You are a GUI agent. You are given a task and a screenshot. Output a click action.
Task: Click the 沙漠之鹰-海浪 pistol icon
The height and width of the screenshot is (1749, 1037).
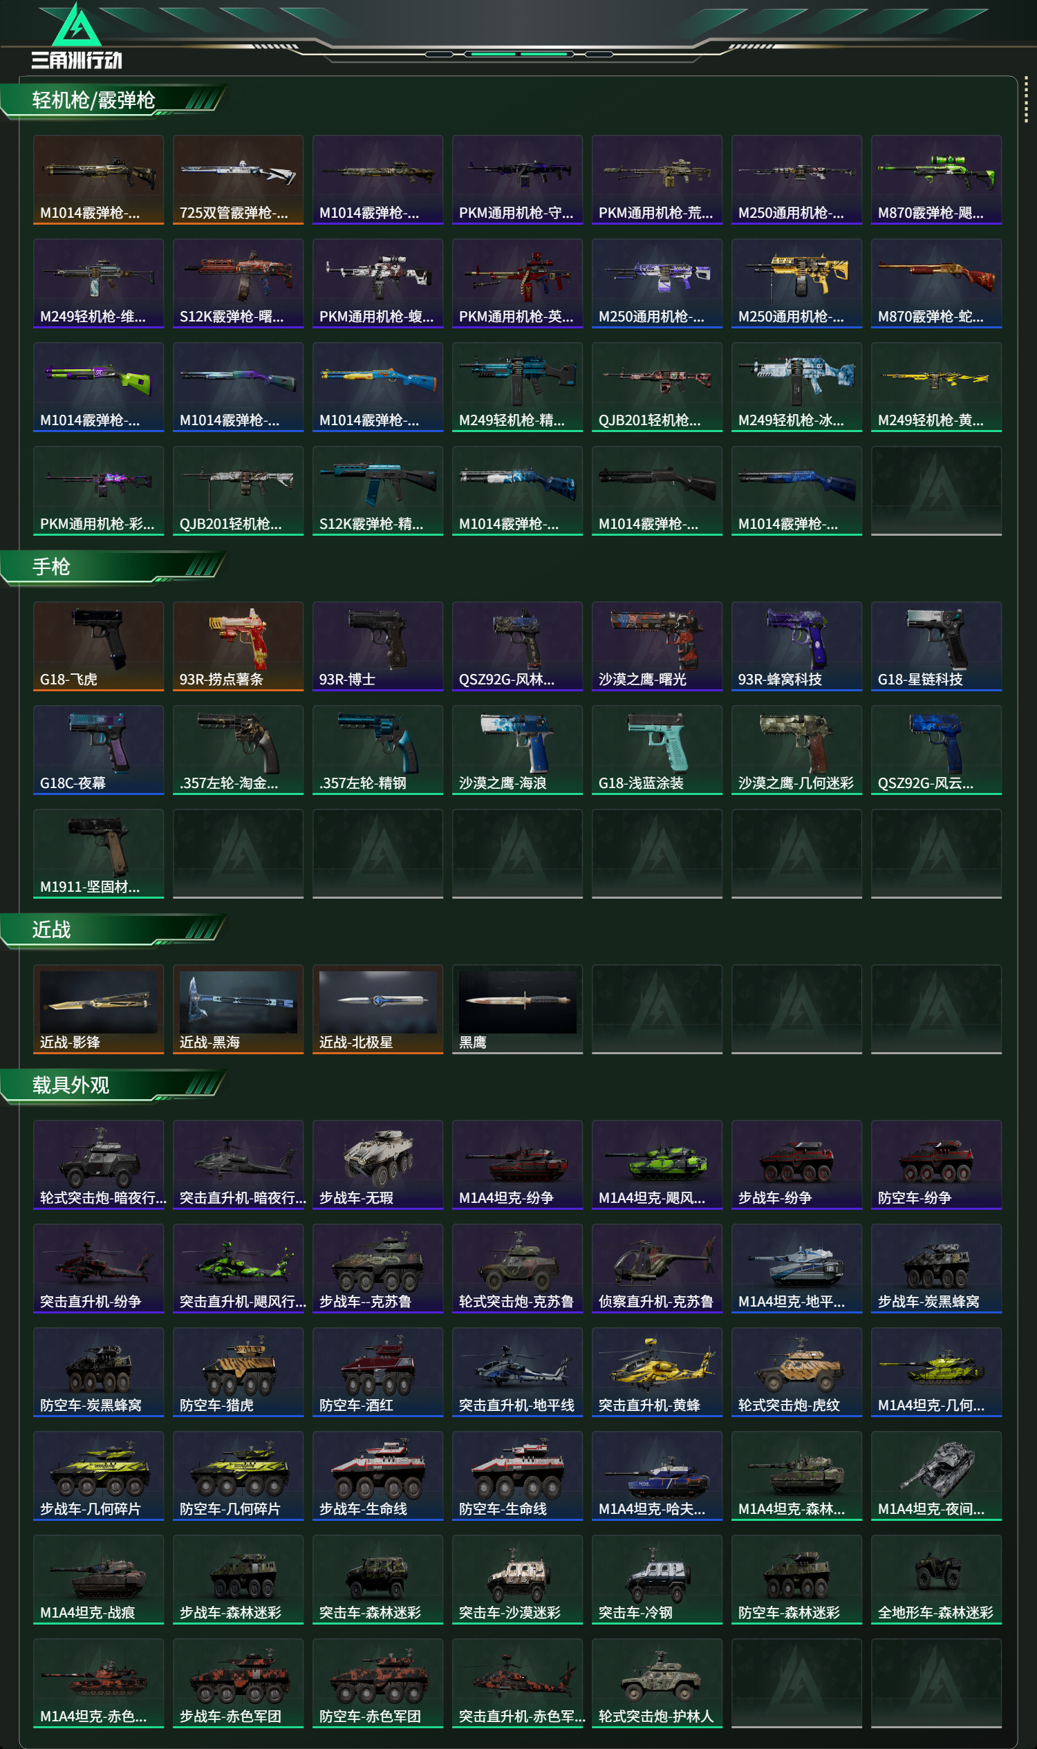(517, 749)
